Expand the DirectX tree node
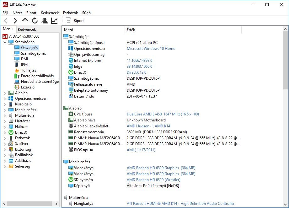 point(5,132)
